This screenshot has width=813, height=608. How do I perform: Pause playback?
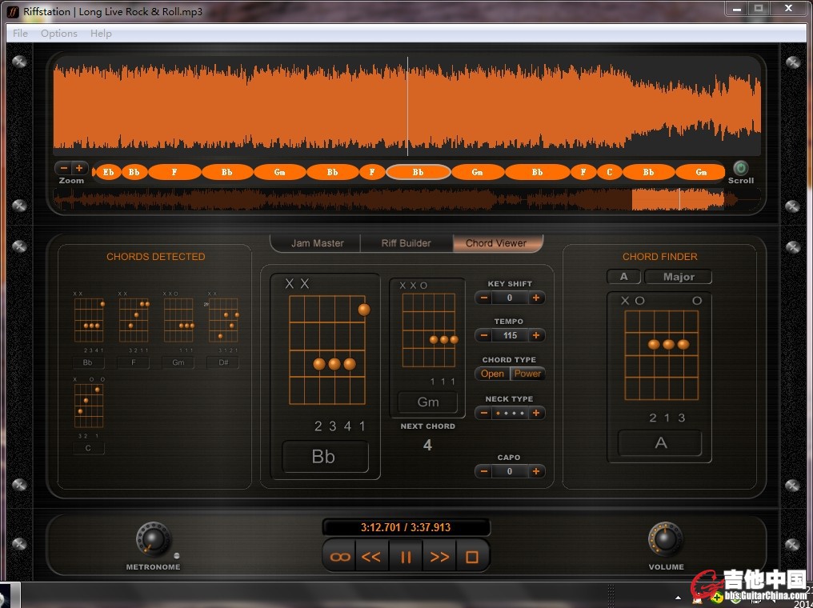406,557
